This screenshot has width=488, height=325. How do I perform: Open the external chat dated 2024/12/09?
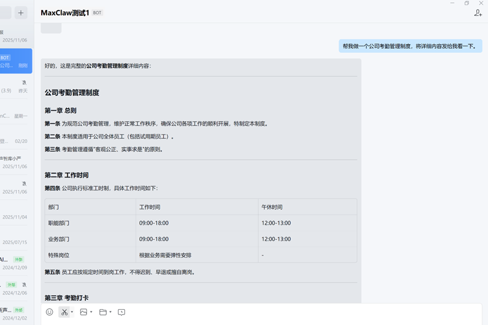tap(15, 263)
